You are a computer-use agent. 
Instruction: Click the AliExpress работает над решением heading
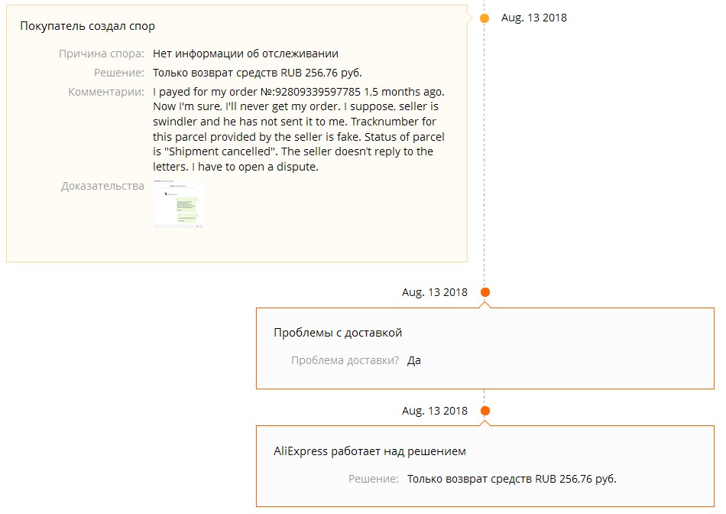point(369,451)
